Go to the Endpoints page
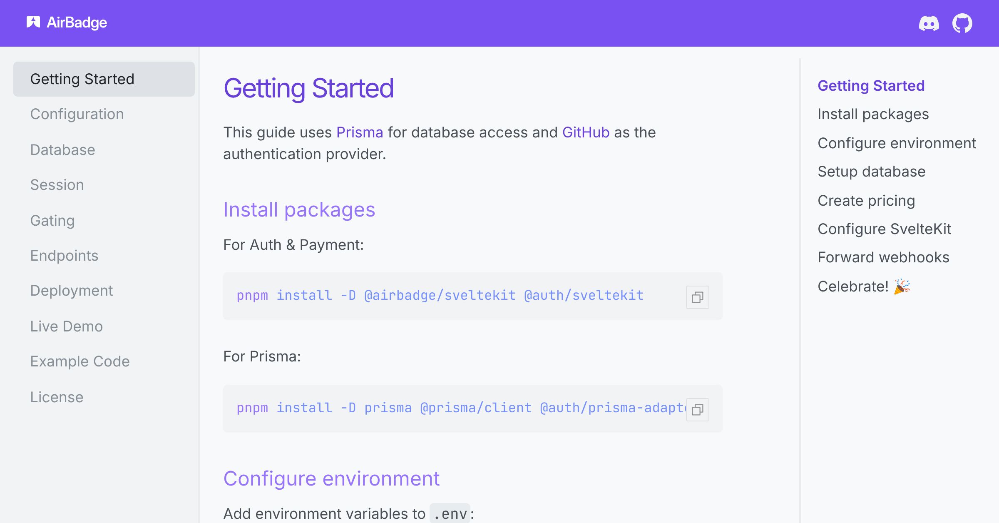Image resolution: width=999 pixels, height=523 pixels. tap(65, 255)
